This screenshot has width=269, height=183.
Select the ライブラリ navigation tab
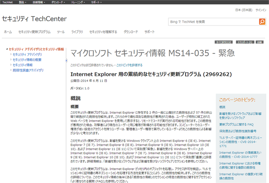77,32
